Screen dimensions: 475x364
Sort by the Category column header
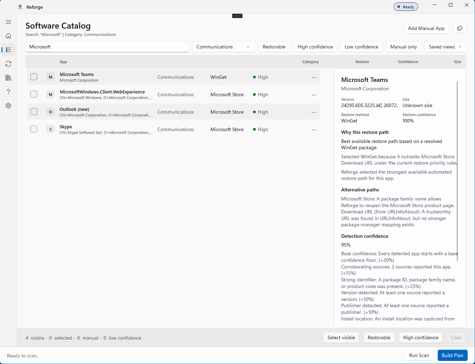311,62
